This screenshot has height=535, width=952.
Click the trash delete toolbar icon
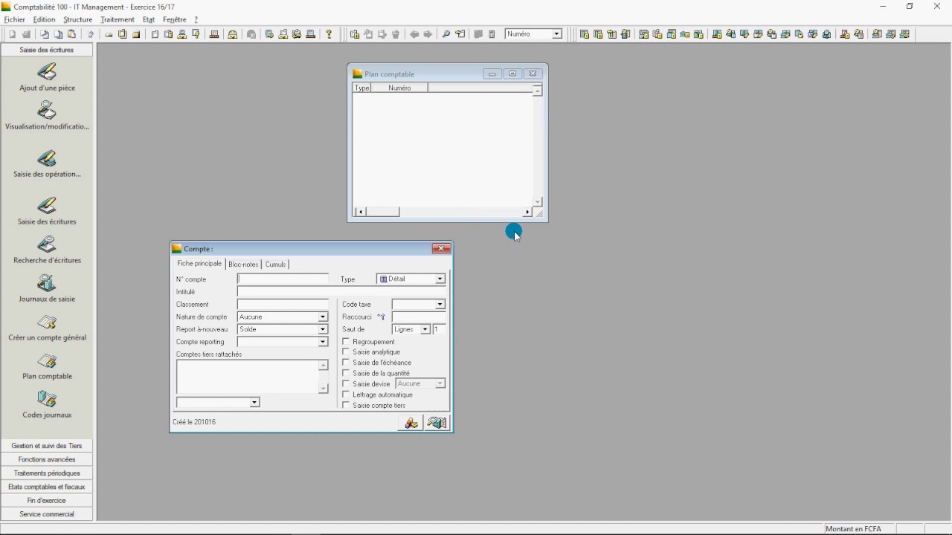396,34
